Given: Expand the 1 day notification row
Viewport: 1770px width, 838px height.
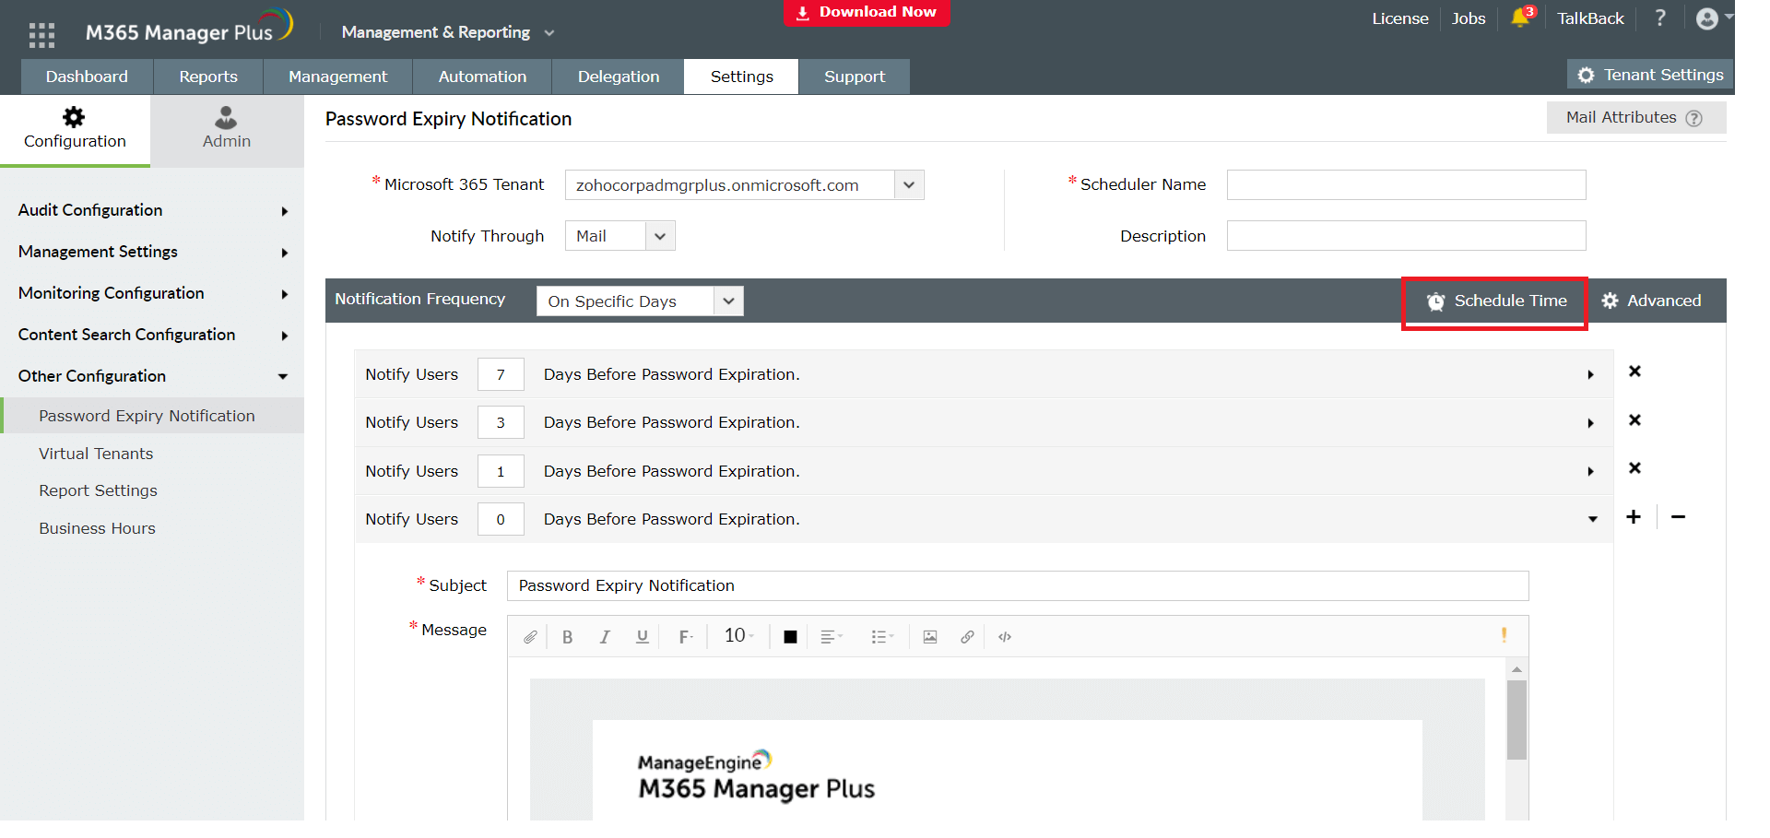Looking at the screenshot, I should pos(1591,472).
